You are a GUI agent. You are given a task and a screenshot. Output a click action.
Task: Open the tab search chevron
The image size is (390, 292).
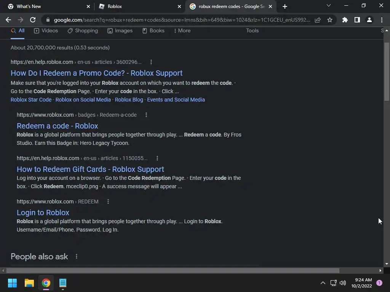[329, 5]
